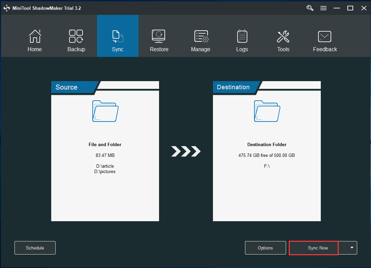Image resolution: width=371 pixels, height=268 pixels.
Task: Click the folder icon in the Source panel
Action: (x=105, y=111)
